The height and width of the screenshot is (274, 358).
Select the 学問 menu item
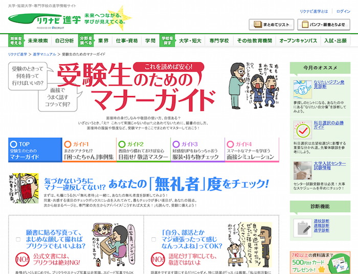(x=150, y=41)
